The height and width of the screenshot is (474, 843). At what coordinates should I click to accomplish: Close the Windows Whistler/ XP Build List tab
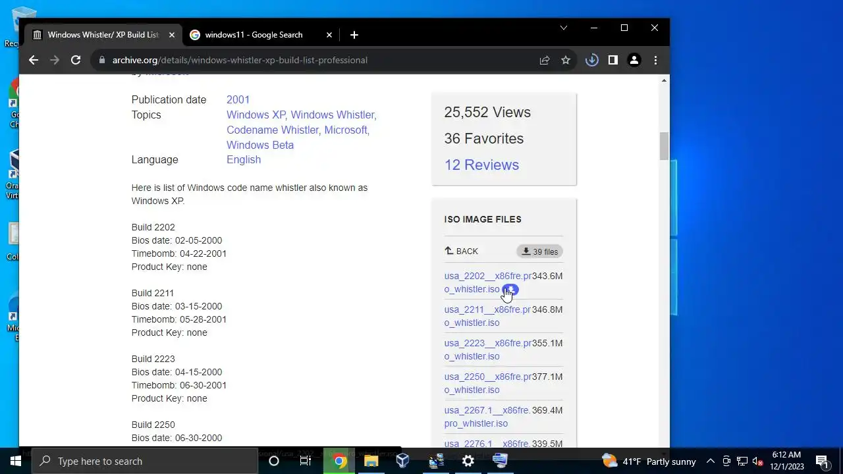coord(172,35)
